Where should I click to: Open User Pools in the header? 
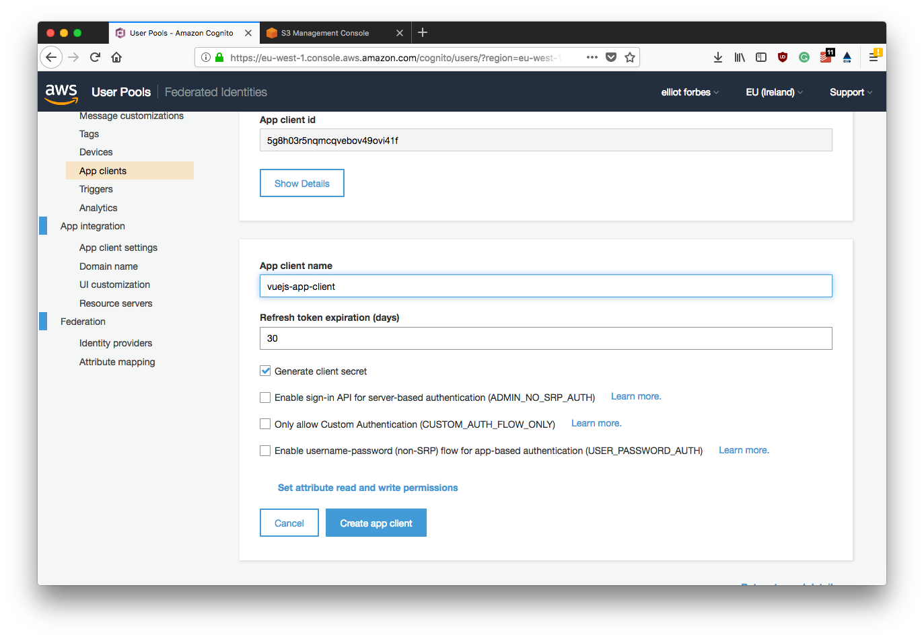point(121,92)
